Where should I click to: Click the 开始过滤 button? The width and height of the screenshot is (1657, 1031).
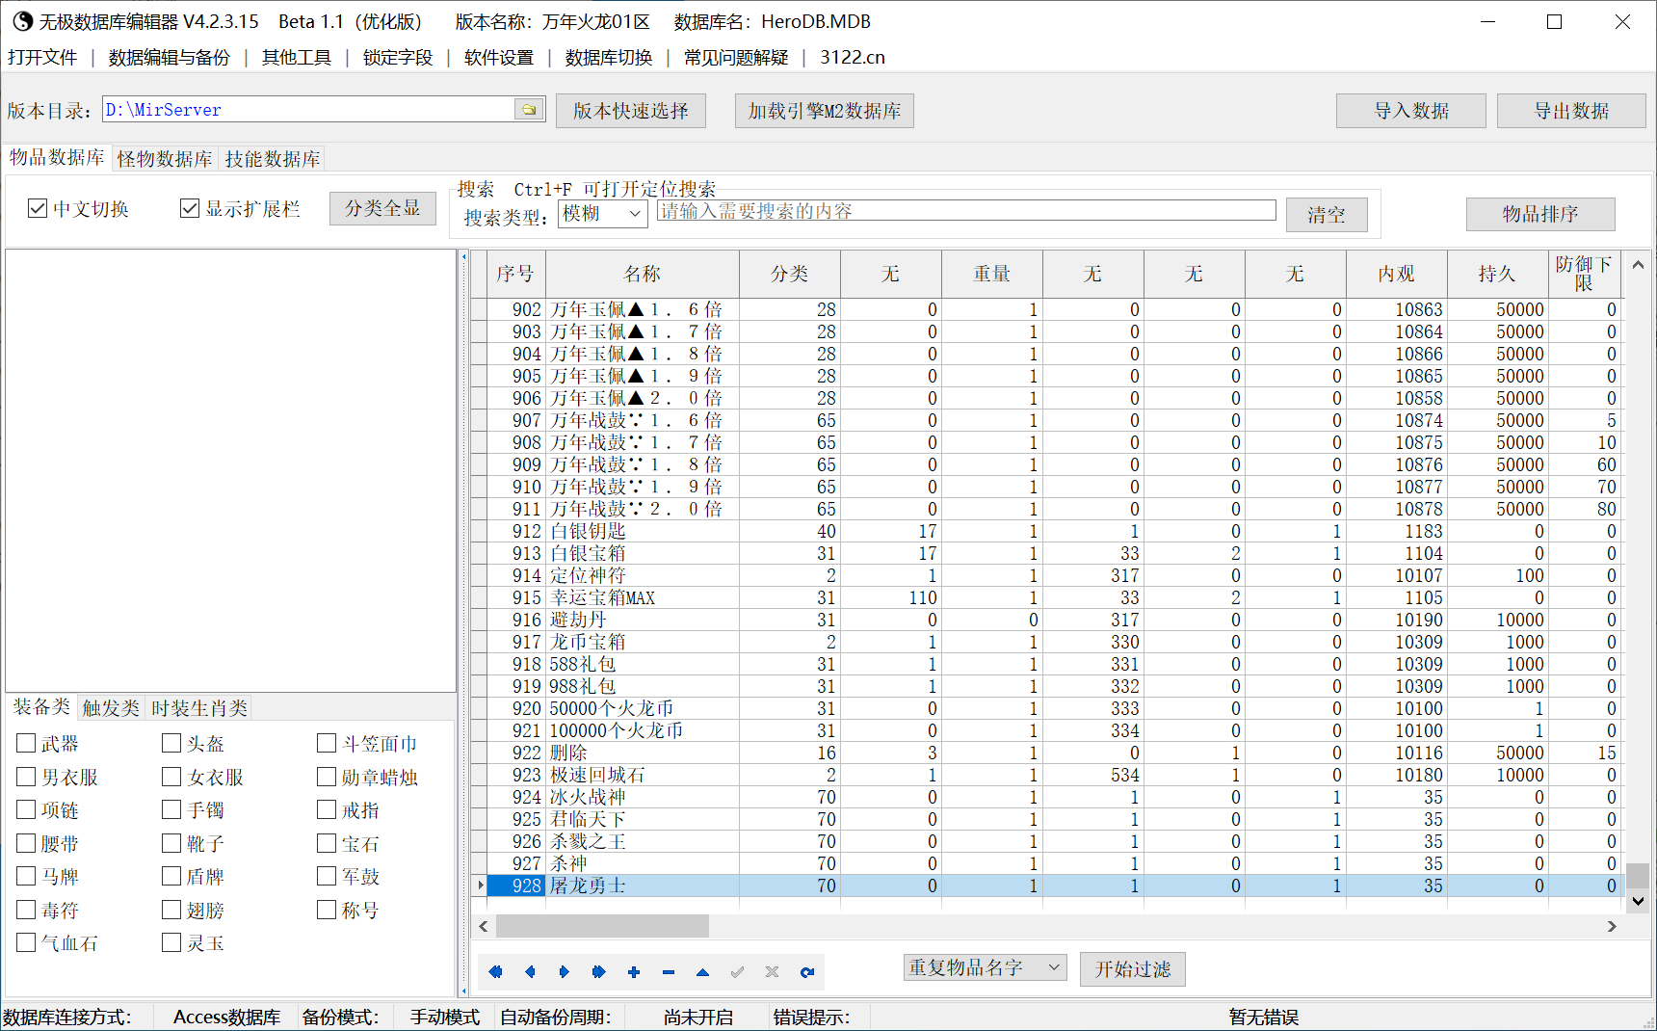1133,969
